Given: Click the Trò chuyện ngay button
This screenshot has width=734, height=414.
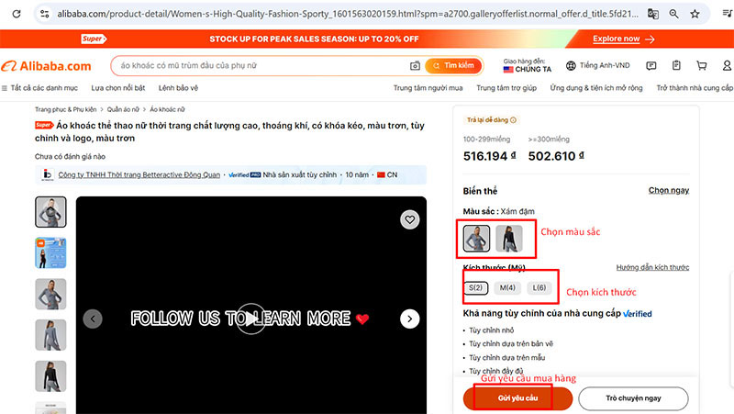Looking at the screenshot, I should coord(633,398).
